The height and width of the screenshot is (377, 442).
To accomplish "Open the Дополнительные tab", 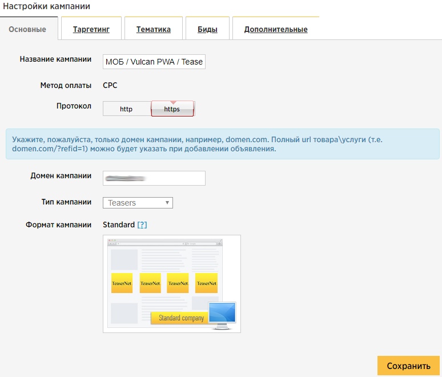I will 276,29.
